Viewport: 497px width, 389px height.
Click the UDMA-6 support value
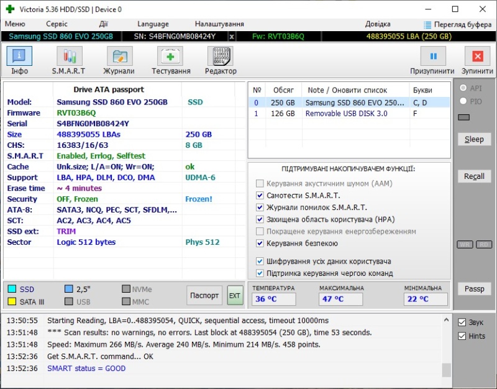click(x=200, y=178)
